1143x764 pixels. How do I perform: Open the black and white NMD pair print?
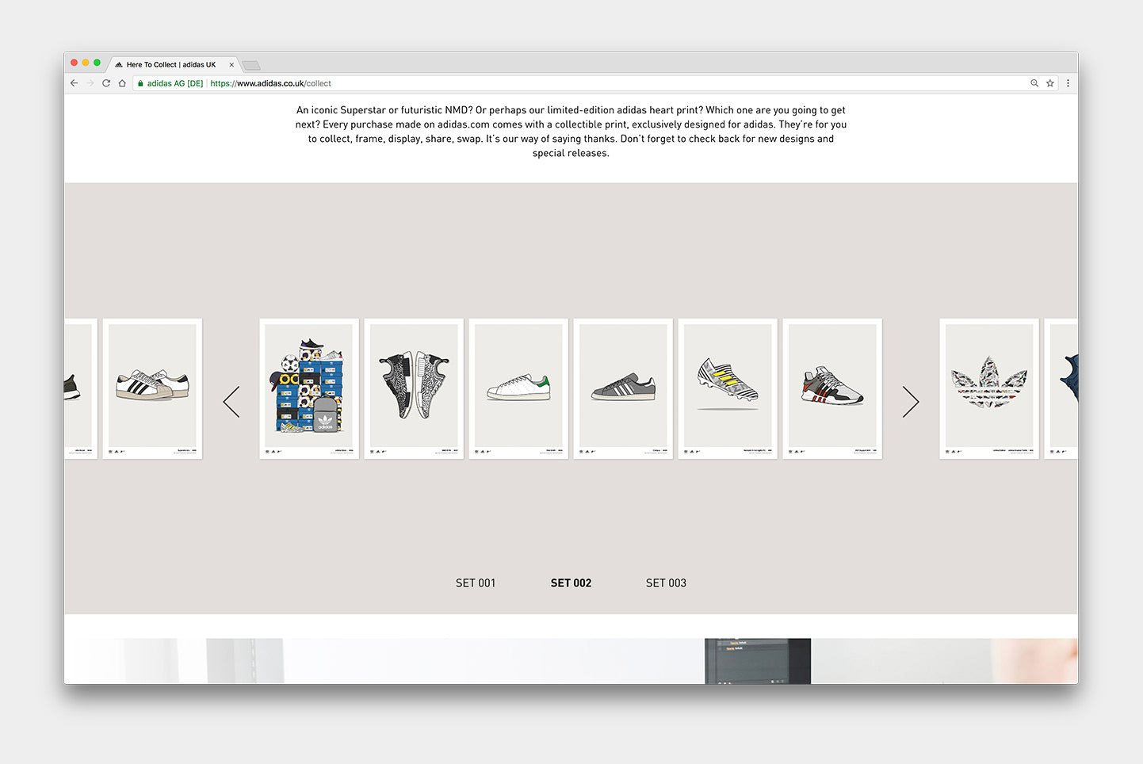tap(414, 388)
